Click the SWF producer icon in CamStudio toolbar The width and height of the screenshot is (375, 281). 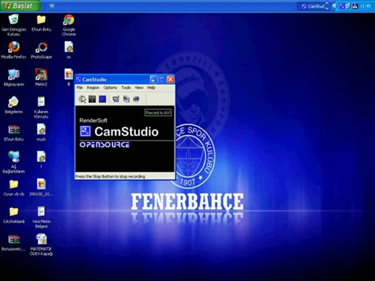136,99
